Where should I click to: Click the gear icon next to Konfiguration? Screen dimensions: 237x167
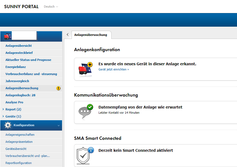point(8,125)
